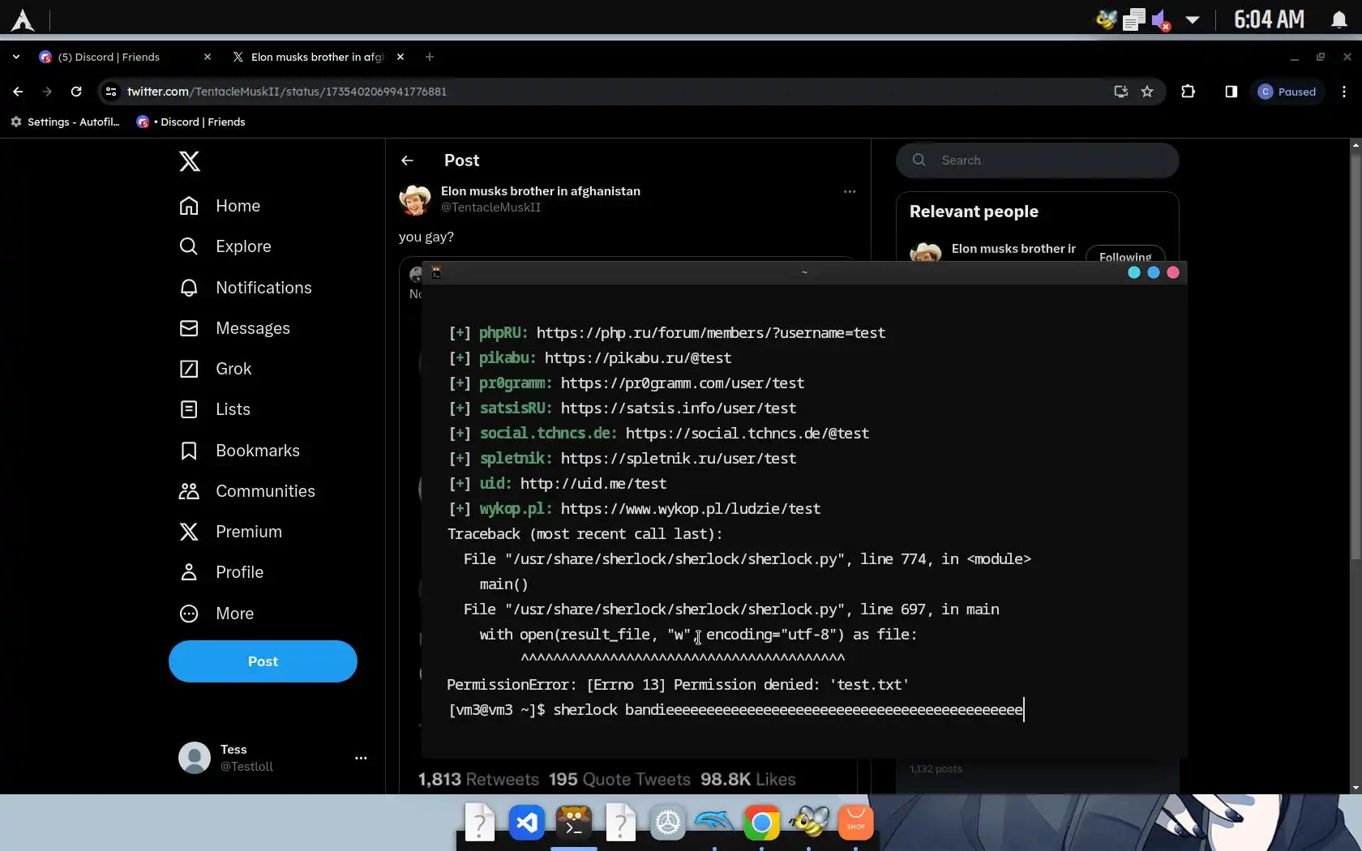Open the 'Discord | Friends' bookmark
The height and width of the screenshot is (851, 1362).
coord(191,122)
